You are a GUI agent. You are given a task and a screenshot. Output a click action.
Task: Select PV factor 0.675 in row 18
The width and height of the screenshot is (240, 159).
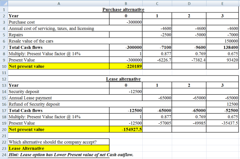222,117
